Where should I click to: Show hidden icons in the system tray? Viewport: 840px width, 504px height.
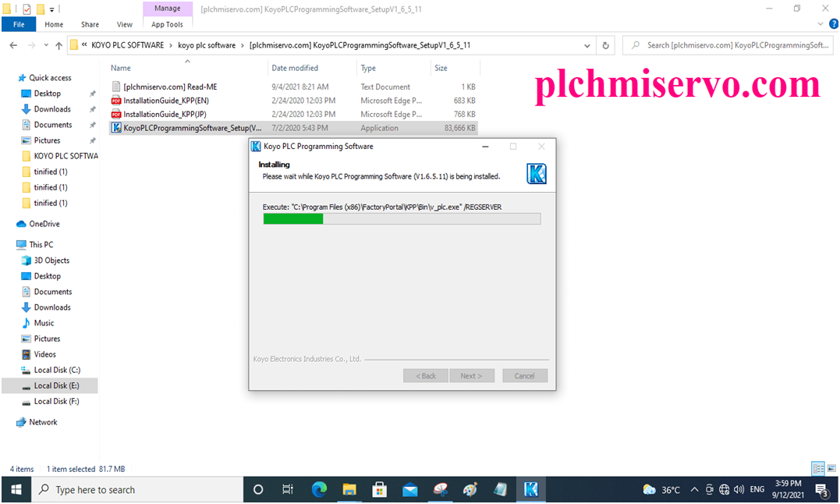[x=693, y=489]
